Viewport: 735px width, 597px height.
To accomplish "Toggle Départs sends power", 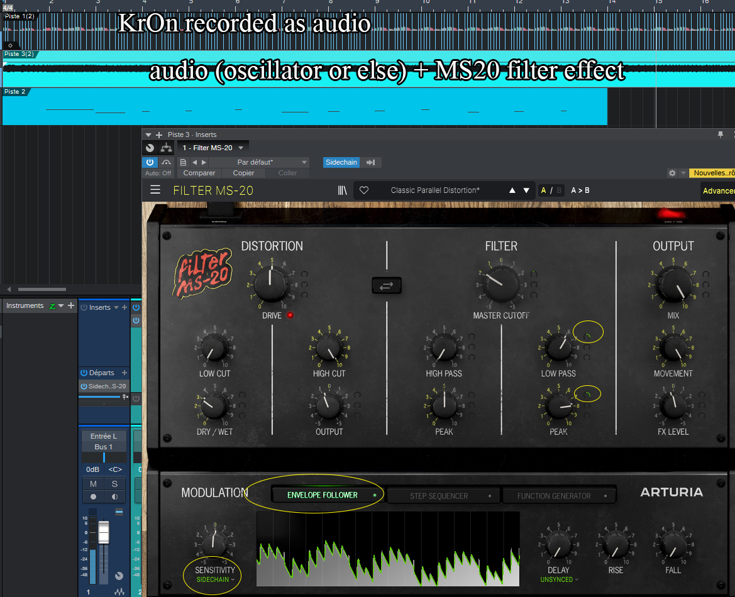I will coord(84,373).
